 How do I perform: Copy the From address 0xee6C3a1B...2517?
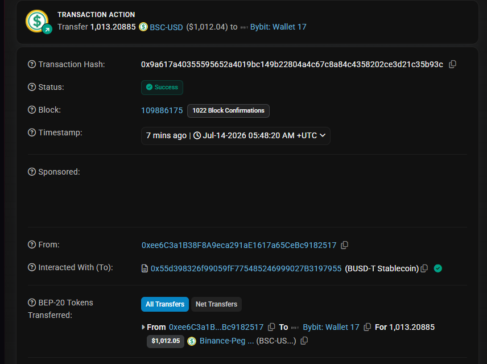pos(344,245)
